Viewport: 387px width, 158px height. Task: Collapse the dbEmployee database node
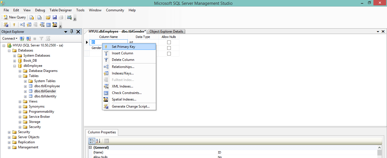15,66
